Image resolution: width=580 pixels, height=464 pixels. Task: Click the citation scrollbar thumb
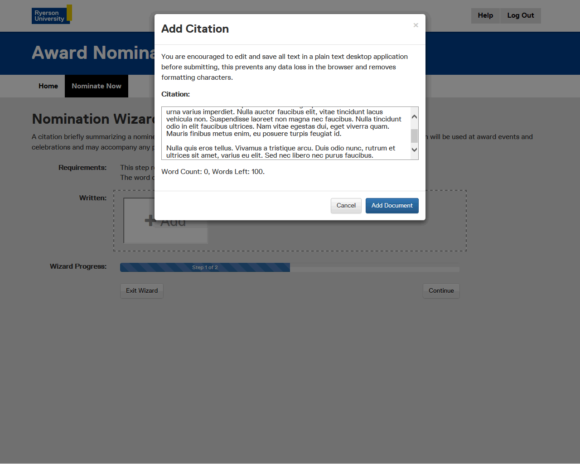coord(414,135)
